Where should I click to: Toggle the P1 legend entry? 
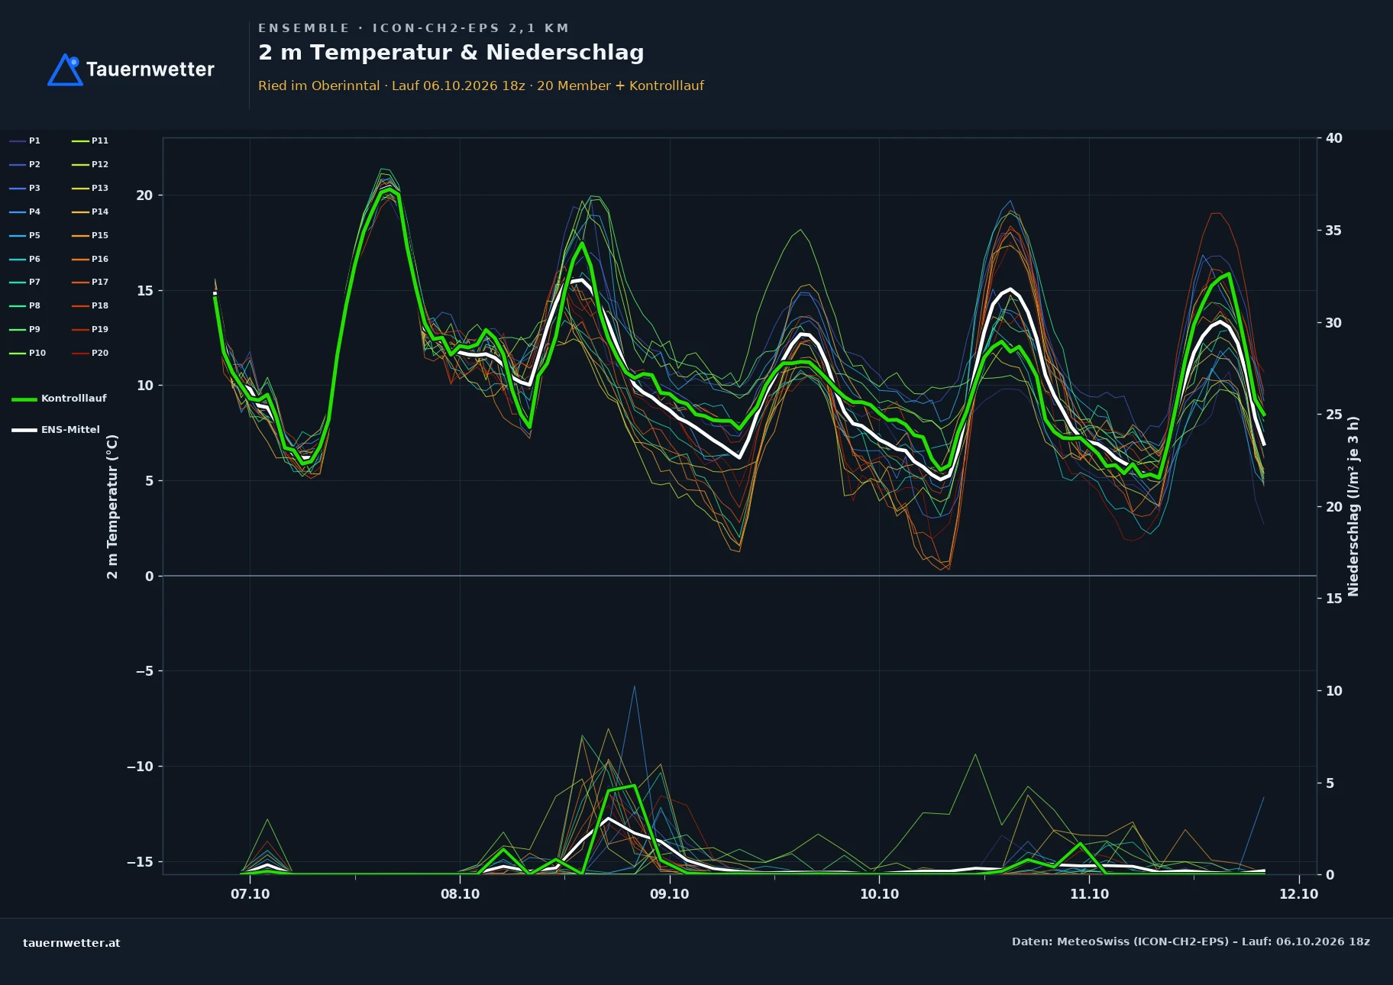(x=24, y=140)
